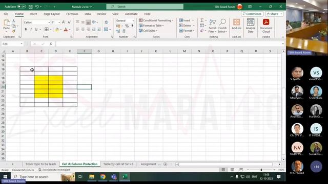Screen dimensions: 328x184
Task: Click the AutoSum sigma icon
Action: 202,20
